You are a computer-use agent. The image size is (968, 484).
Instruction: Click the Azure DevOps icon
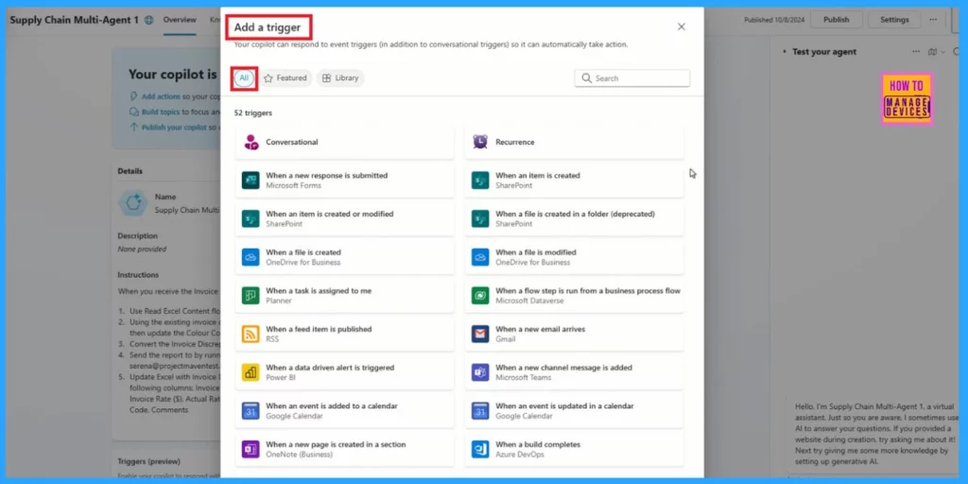[480, 449]
